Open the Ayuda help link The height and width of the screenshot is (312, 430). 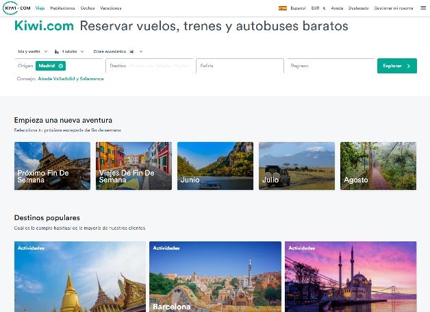tap(337, 8)
